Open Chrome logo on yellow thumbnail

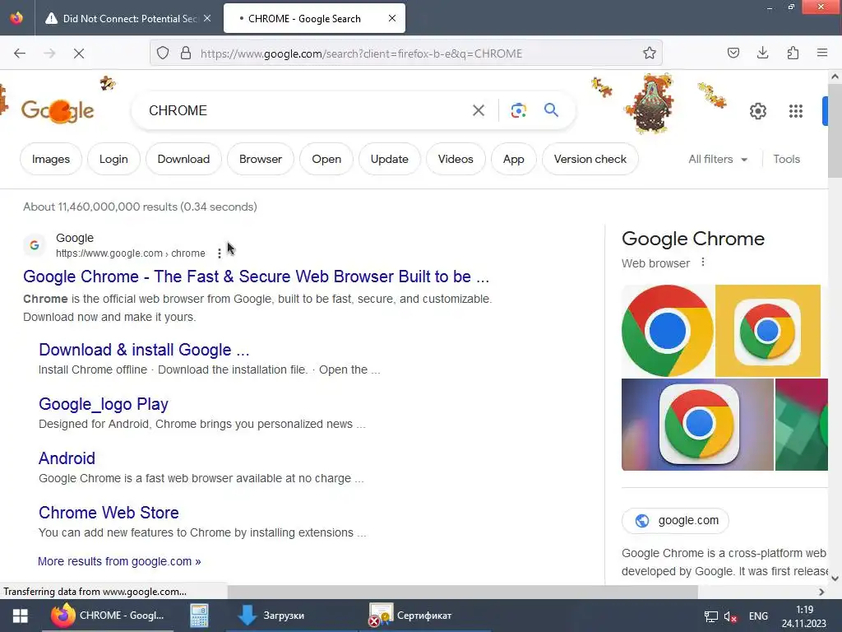click(x=768, y=331)
